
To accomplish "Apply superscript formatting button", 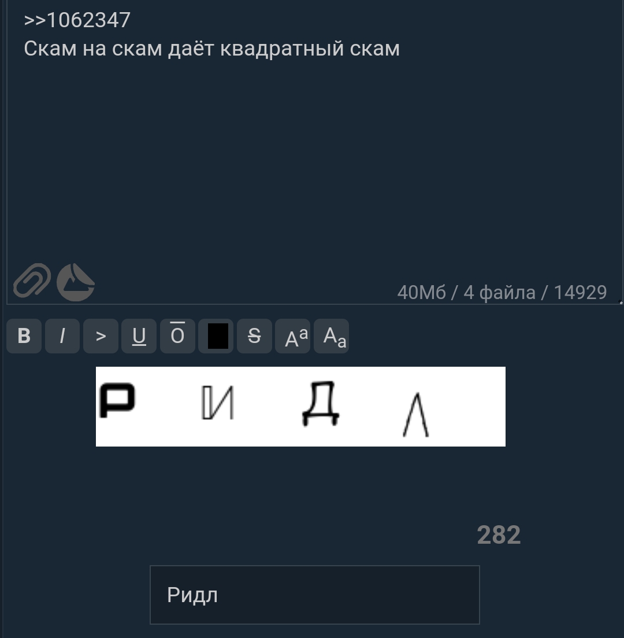I will 293,335.
